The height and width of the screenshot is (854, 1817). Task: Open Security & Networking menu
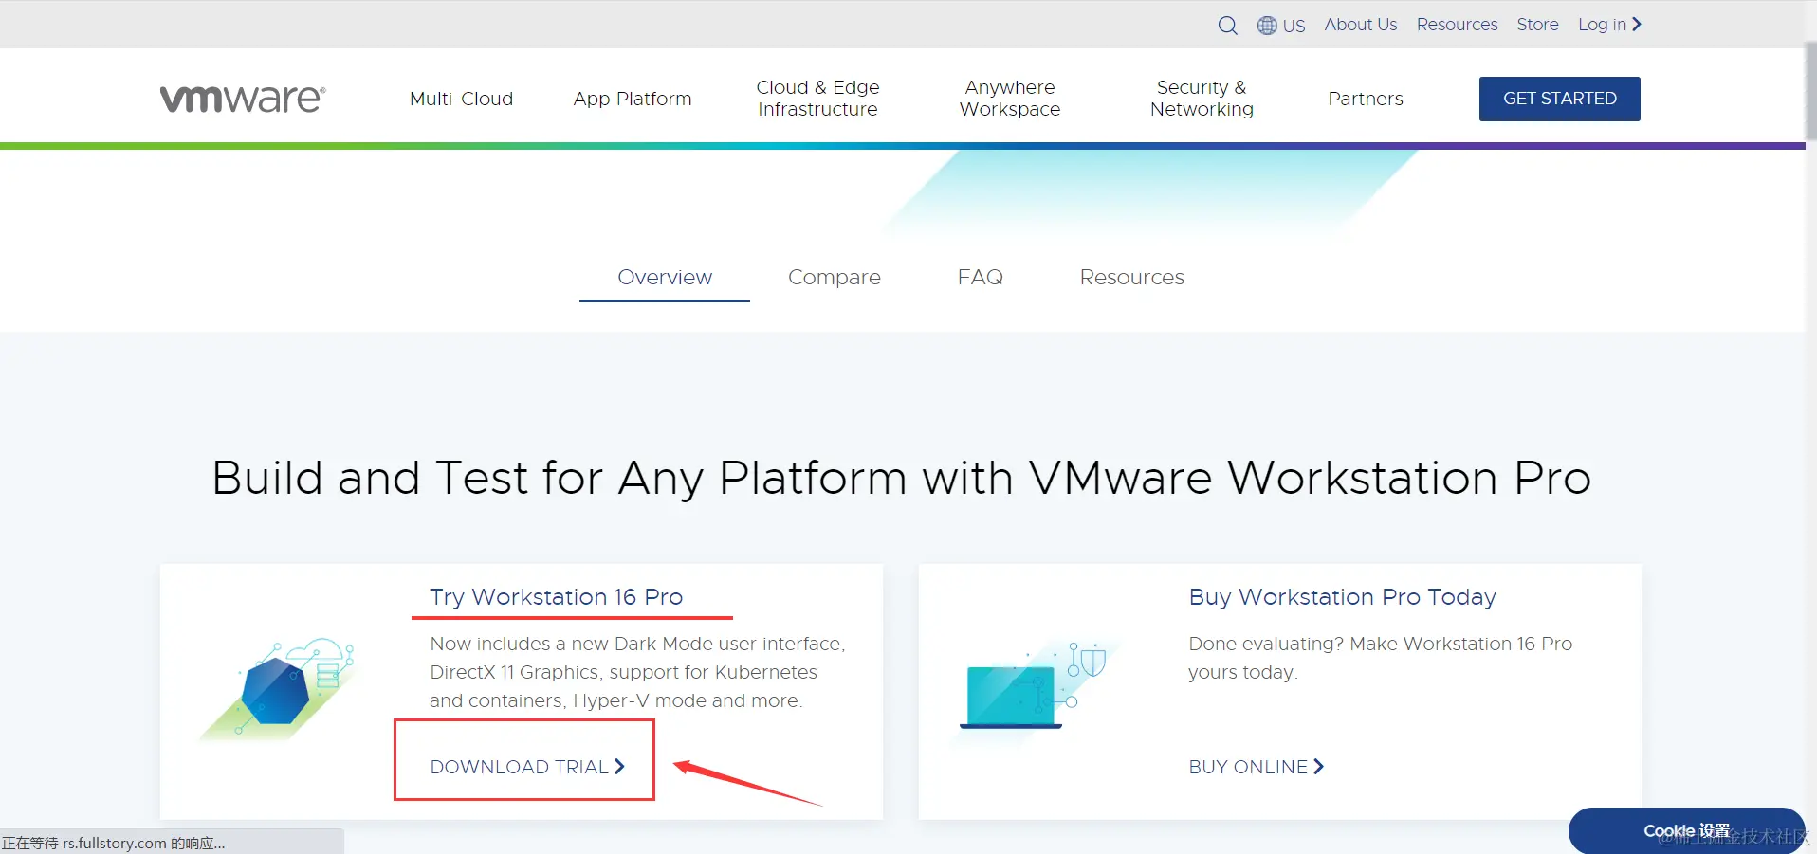pos(1202,99)
